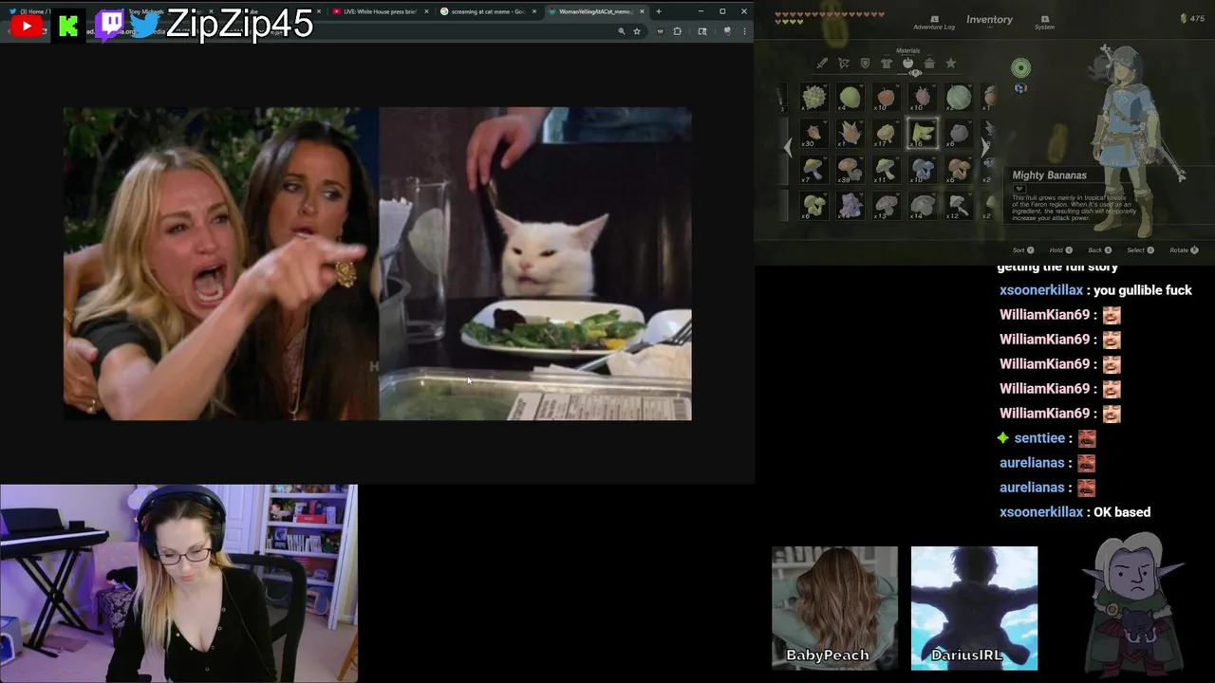Screen dimensions: 1215x683
Task: Click the BabyPeach avatar tile
Action: (x=834, y=608)
